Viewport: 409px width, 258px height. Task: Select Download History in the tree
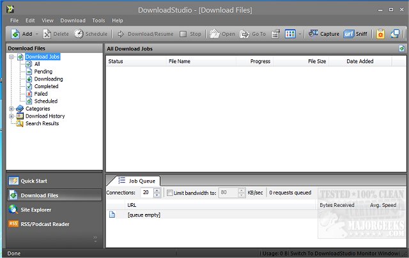(45, 116)
